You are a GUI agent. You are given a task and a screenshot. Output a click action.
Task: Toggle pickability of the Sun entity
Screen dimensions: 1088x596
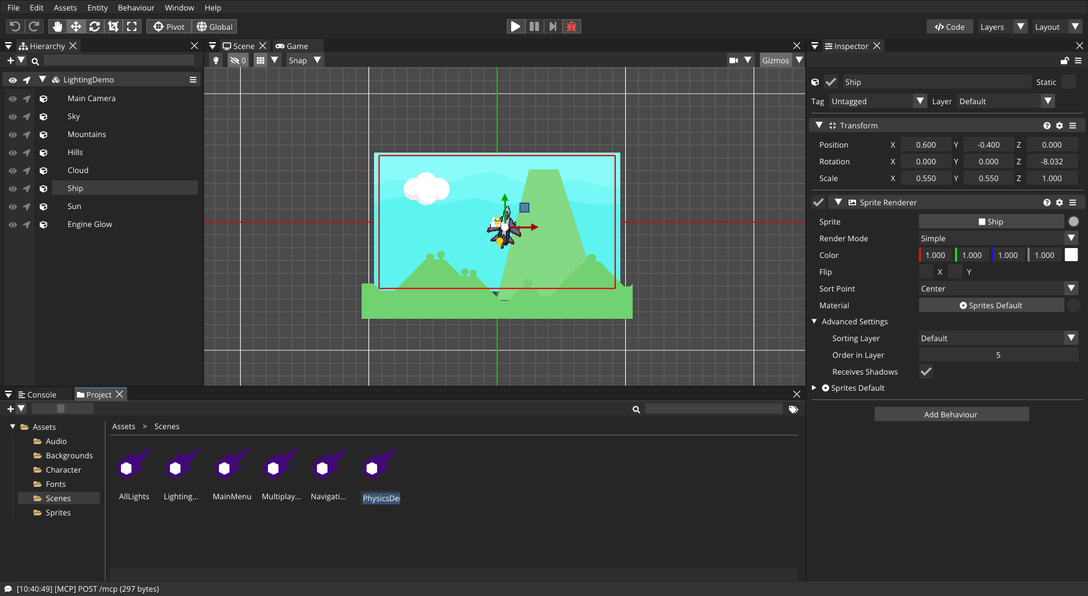(x=27, y=206)
